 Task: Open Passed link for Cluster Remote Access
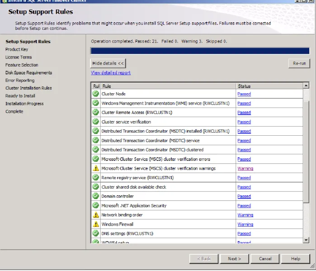(x=244, y=113)
